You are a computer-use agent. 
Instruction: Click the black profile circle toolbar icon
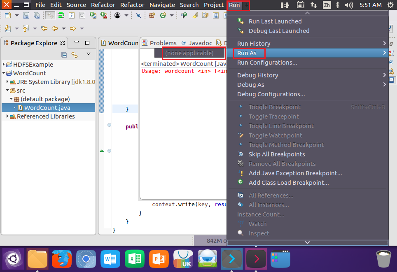point(117,16)
